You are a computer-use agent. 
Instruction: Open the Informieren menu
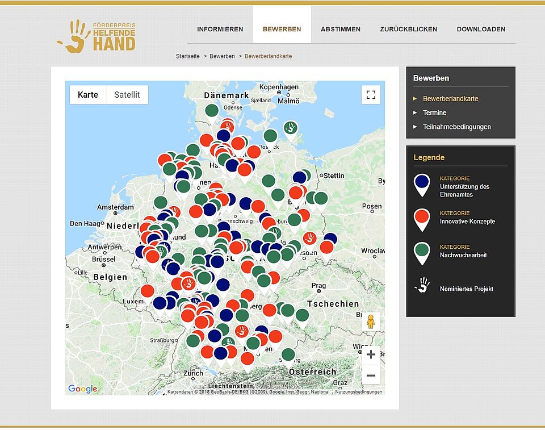tap(220, 29)
